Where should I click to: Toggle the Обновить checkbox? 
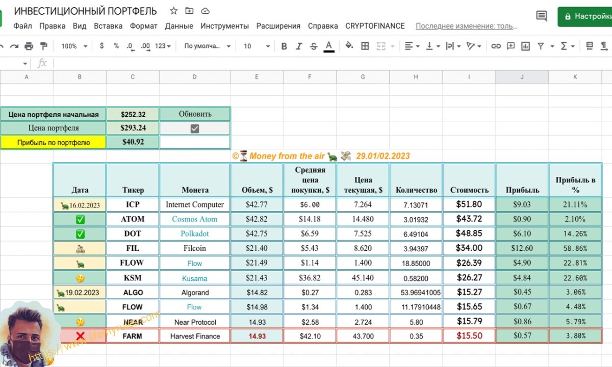point(195,129)
